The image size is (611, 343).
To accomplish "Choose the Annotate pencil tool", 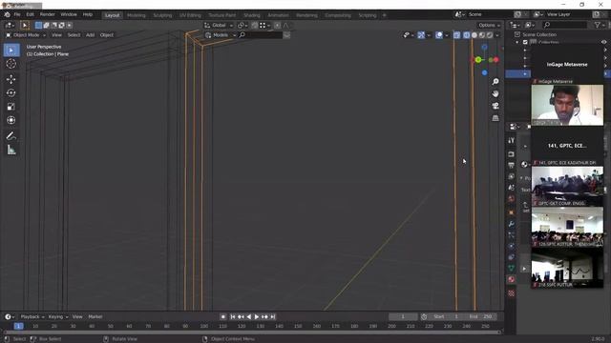I will click(x=11, y=135).
